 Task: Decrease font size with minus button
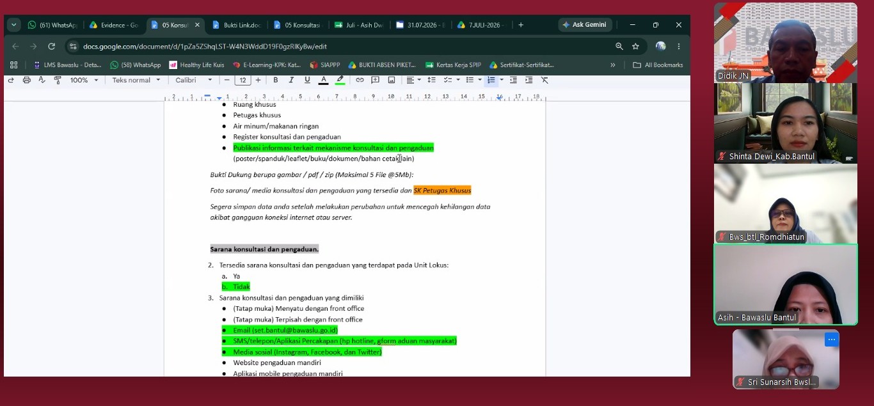tap(226, 80)
